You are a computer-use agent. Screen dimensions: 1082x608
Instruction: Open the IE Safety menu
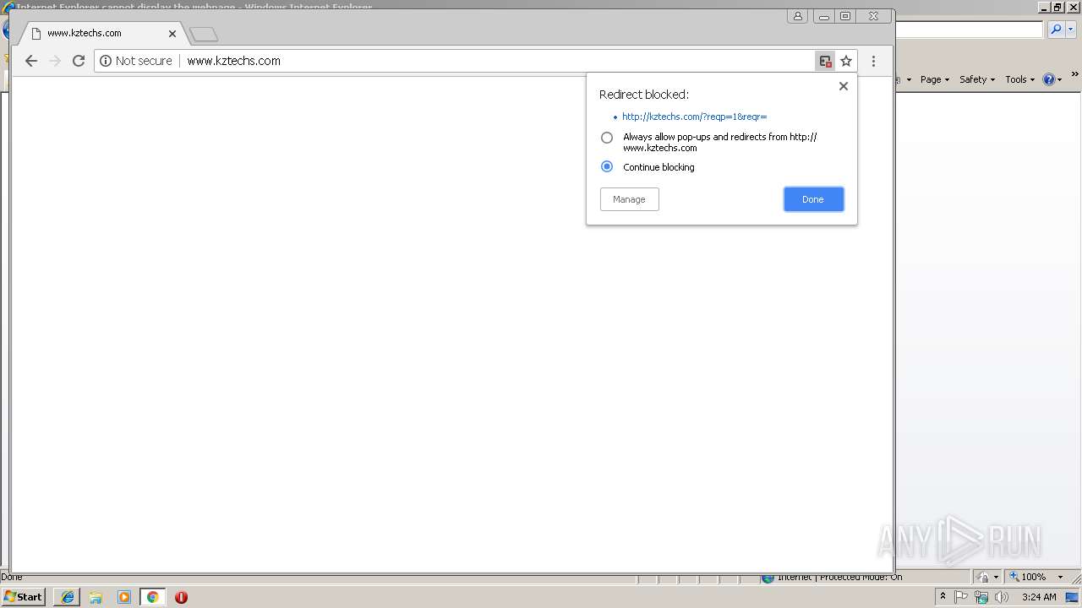[977, 79]
